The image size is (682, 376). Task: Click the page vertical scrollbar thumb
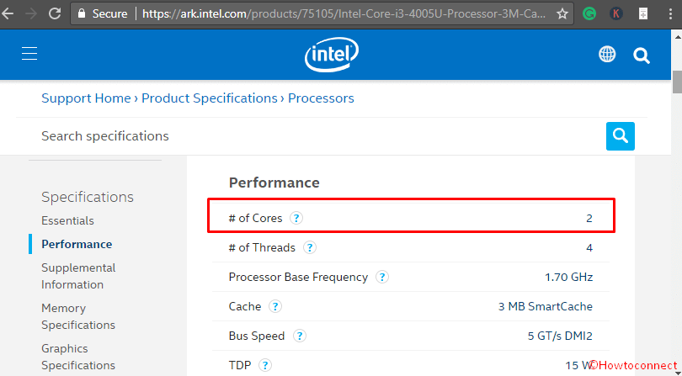point(677,82)
